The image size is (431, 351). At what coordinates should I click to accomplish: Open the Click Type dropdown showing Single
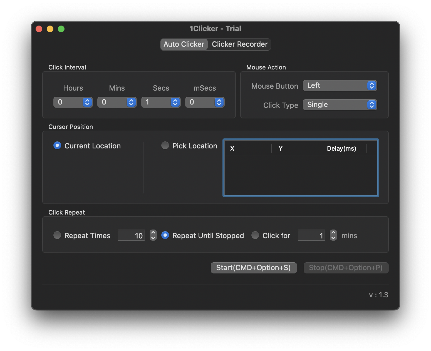(340, 105)
